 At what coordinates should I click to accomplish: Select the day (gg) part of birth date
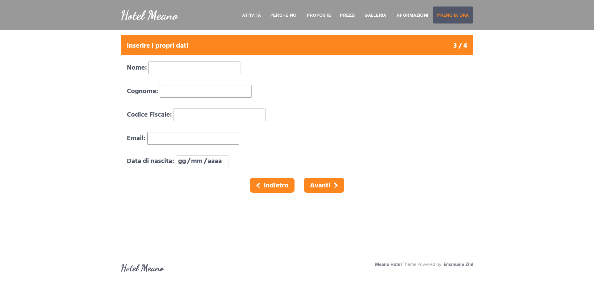pos(182,161)
